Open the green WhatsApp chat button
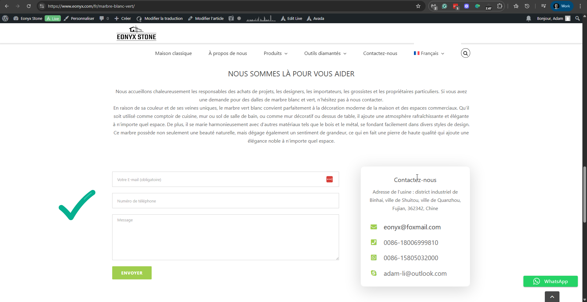The width and height of the screenshot is (587, 302). click(551, 281)
